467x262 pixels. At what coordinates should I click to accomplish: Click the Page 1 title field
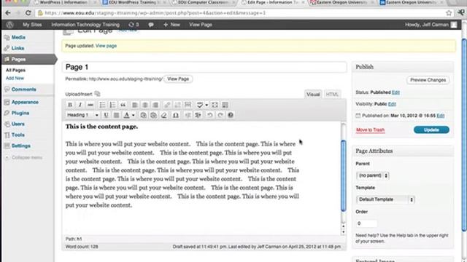[204, 67]
